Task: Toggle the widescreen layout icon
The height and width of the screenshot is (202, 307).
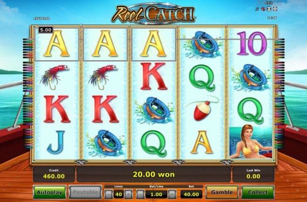Action: tap(270, 9)
